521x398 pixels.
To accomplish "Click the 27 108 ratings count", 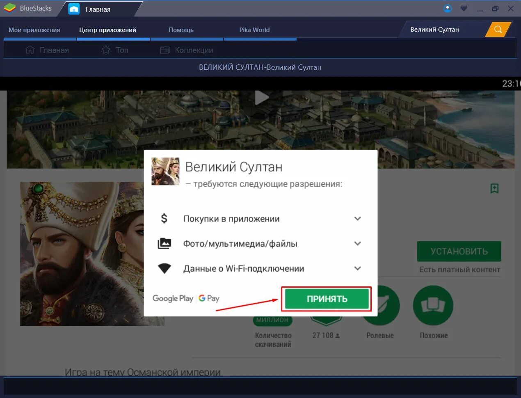I will 326,335.
